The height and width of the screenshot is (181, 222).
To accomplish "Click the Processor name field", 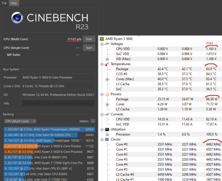I will pyautogui.click(x=58, y=77).
